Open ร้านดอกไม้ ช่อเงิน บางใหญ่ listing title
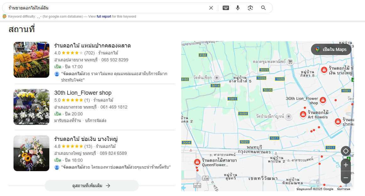 coord(86,139)
